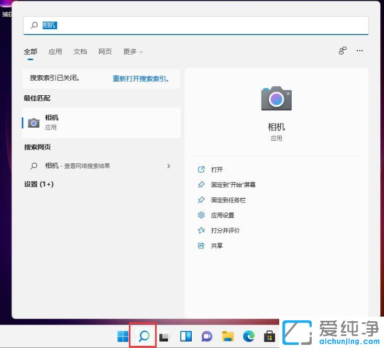
Task: Click the 搜索网页 heading
Action: [37, 147]
